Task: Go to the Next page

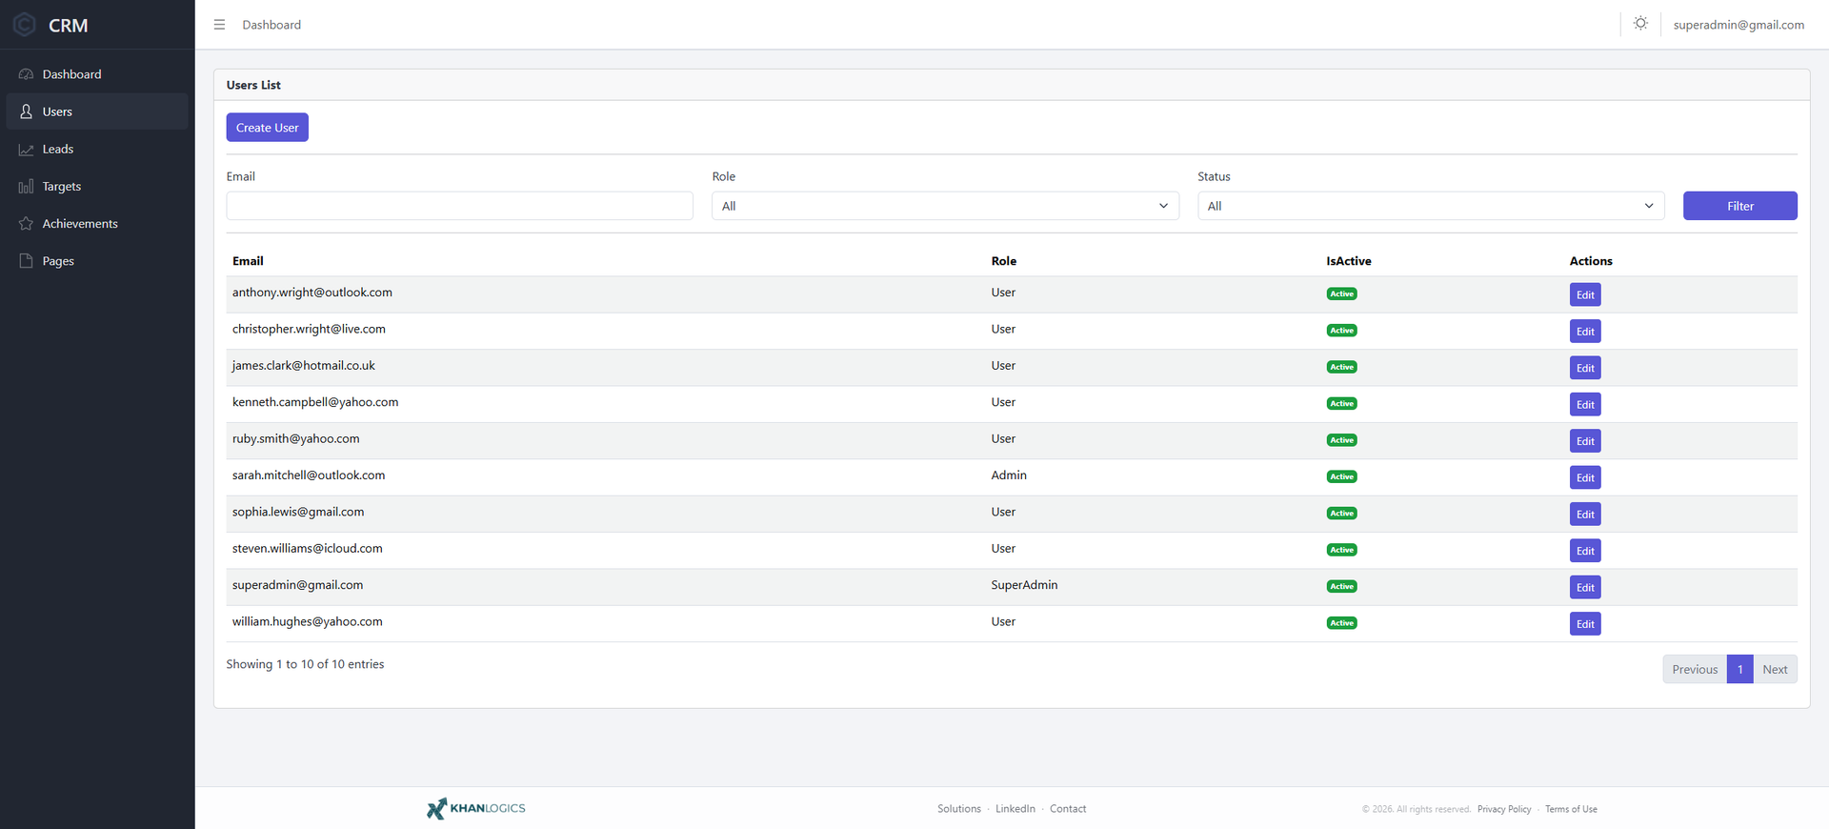Action: pos(1775,669)
